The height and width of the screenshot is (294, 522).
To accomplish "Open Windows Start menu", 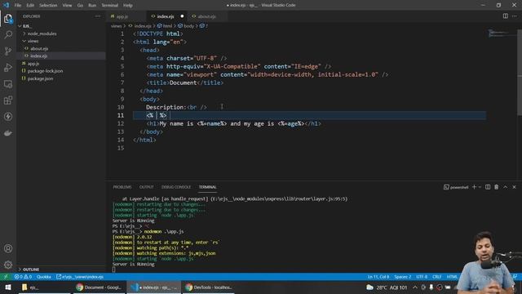I will click(8, 287).
